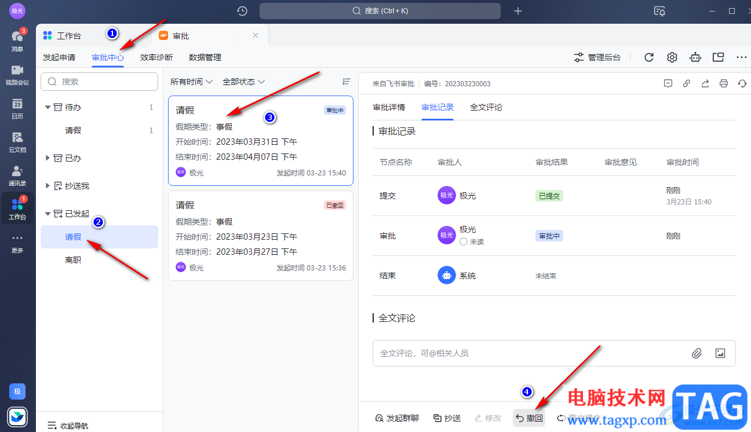
Task: Open Messages in the left sidebar
Action: click(x=17, y=41)
